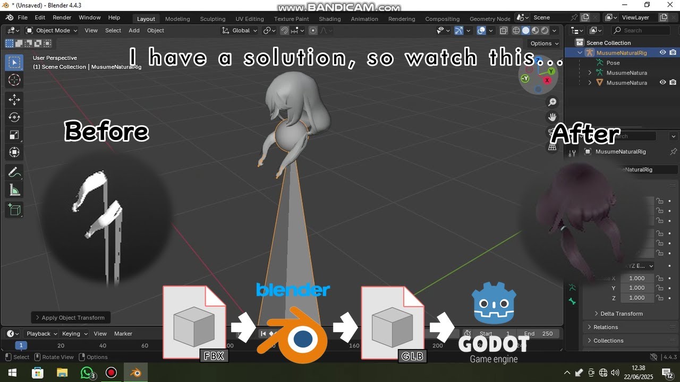Toggle the snap magnet icon
The height and width of the screenshot is (382, 680).
(284, 30)
